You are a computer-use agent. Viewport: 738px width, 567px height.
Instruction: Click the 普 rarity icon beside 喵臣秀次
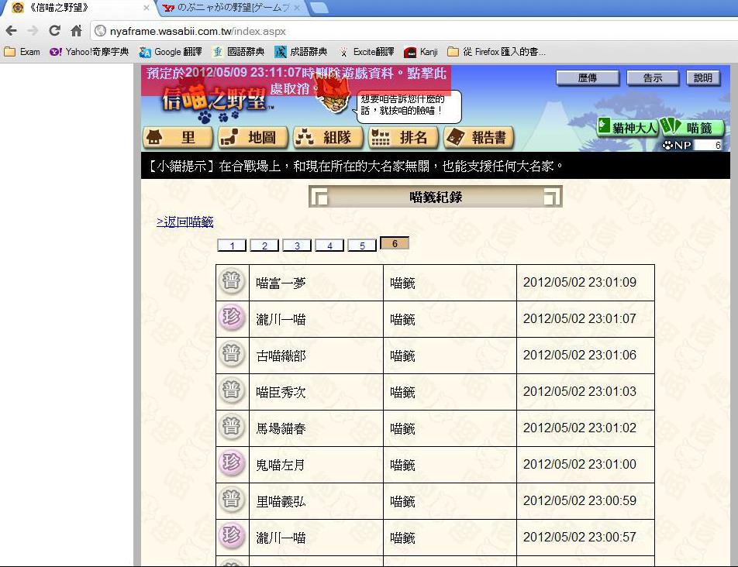[x=232, y=390]
